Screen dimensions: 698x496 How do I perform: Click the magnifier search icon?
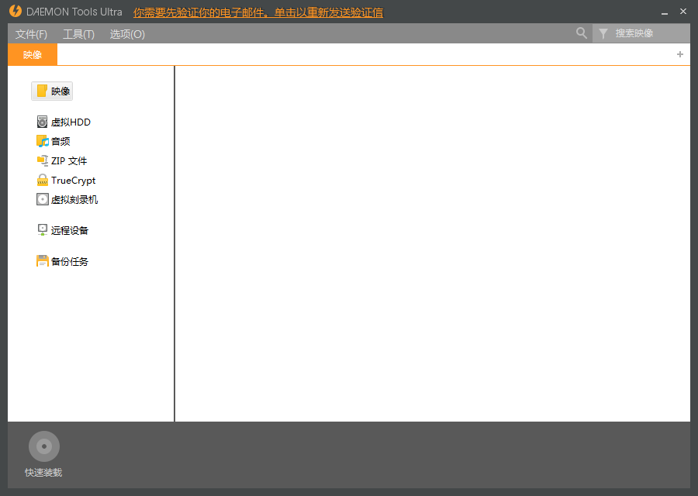[582, 33]
